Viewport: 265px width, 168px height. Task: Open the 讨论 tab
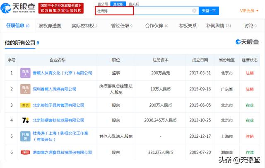251,26
